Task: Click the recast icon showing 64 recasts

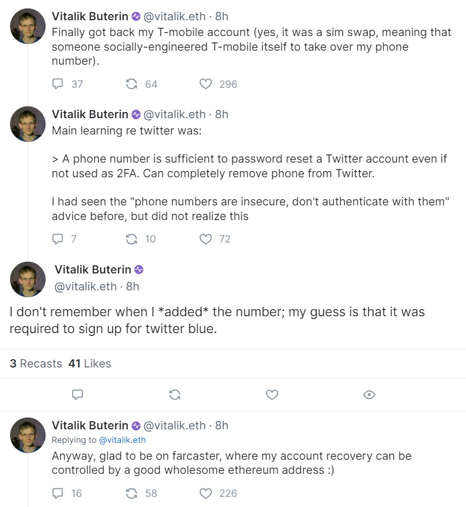Action: (x=132, y=84)
